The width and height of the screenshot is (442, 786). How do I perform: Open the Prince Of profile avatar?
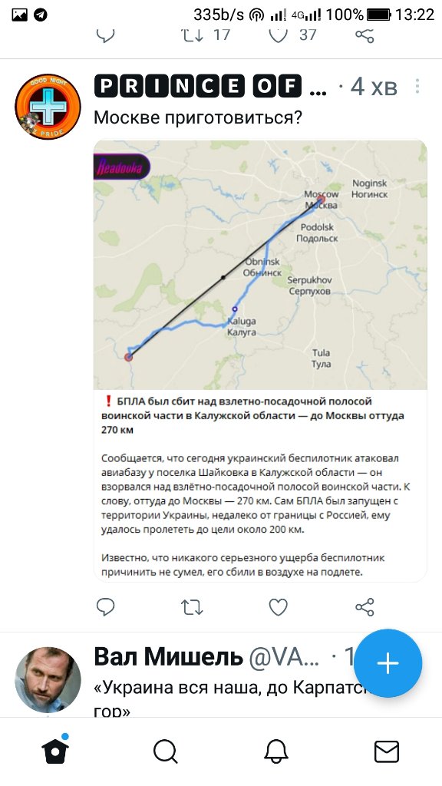48,106
